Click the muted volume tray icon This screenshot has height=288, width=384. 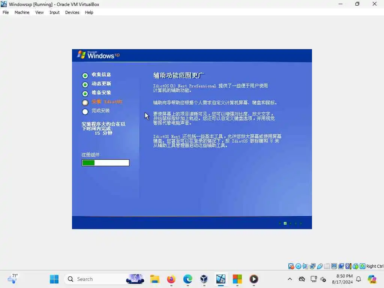coord(323,279)
